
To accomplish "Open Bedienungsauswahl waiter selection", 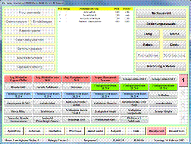I will tap(161, 24).
